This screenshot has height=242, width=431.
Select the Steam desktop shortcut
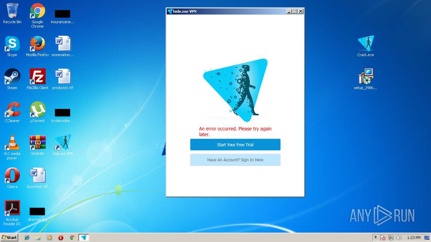click(x=12, y=79)
